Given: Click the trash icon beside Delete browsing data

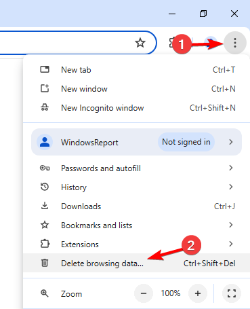Looking at the screenshot, I should coord(45,263).
